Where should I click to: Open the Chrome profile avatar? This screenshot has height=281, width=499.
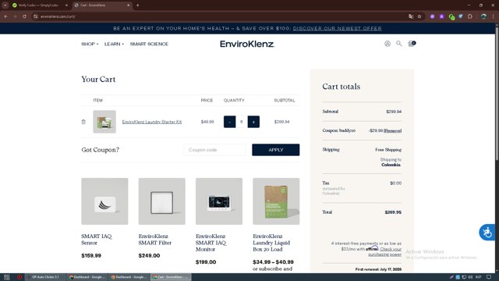tap(483, 16)
